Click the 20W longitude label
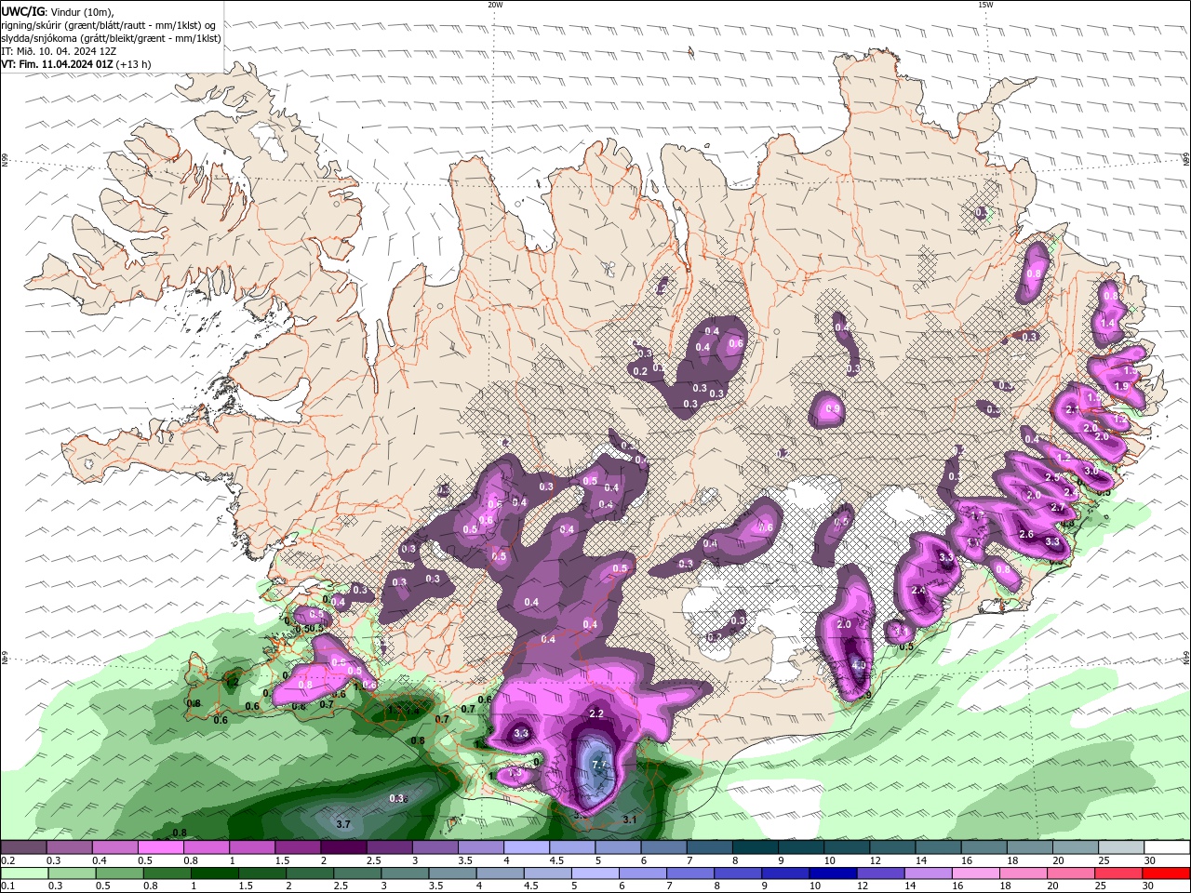Image resolution: width=1191 pixels, height=893 pixels. tap(495, 5)
